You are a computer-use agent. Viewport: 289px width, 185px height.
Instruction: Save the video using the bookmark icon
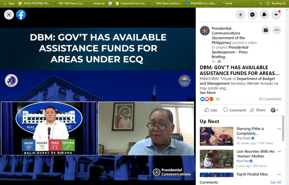[x=266, y=30]
